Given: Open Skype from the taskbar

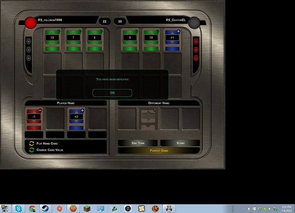Looking at the screenshot, I should pos(19,209).
